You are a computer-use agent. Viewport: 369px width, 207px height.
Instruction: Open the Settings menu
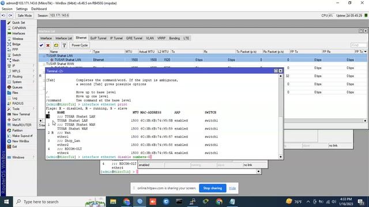point(22,9)
